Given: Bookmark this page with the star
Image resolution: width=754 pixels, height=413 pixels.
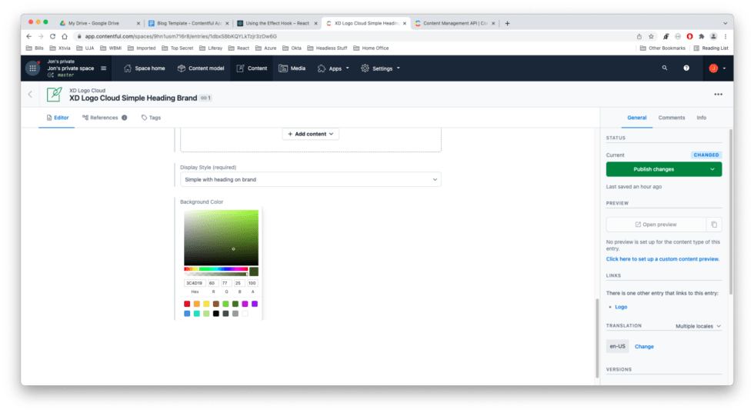Looking at the screenshot, I should pyautogui.click(x=651, y=37).
